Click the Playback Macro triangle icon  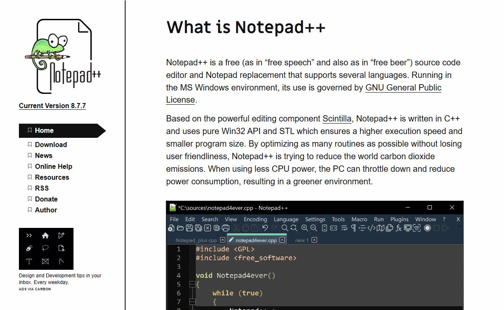[x=446, y=228]
